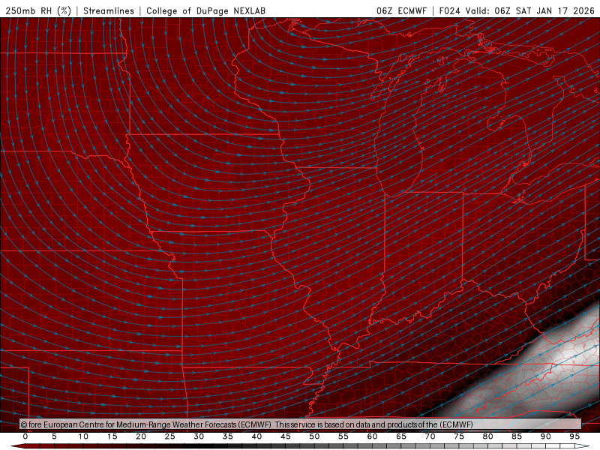Click the '0' colorbar label
600x450 pixels.
(x=25, y=436)
